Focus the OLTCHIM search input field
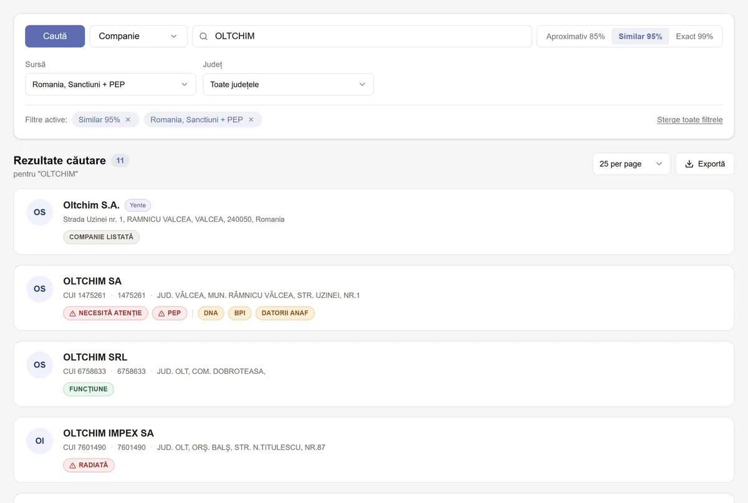Viewport: 748px width, 503px height. (362, 36)
